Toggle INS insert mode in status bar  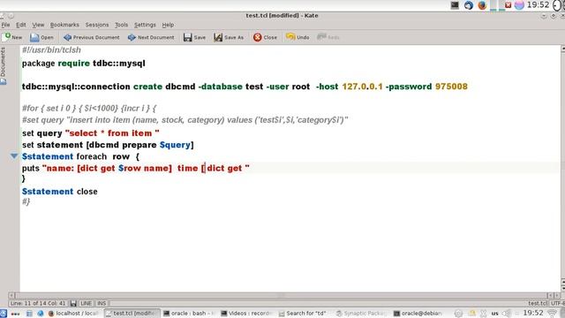[x=102, y=304]
